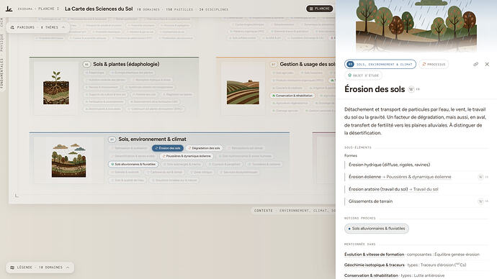Copy link with the chain icon in panel
Viewport: 497px width, 279px height.
point(476,64)
